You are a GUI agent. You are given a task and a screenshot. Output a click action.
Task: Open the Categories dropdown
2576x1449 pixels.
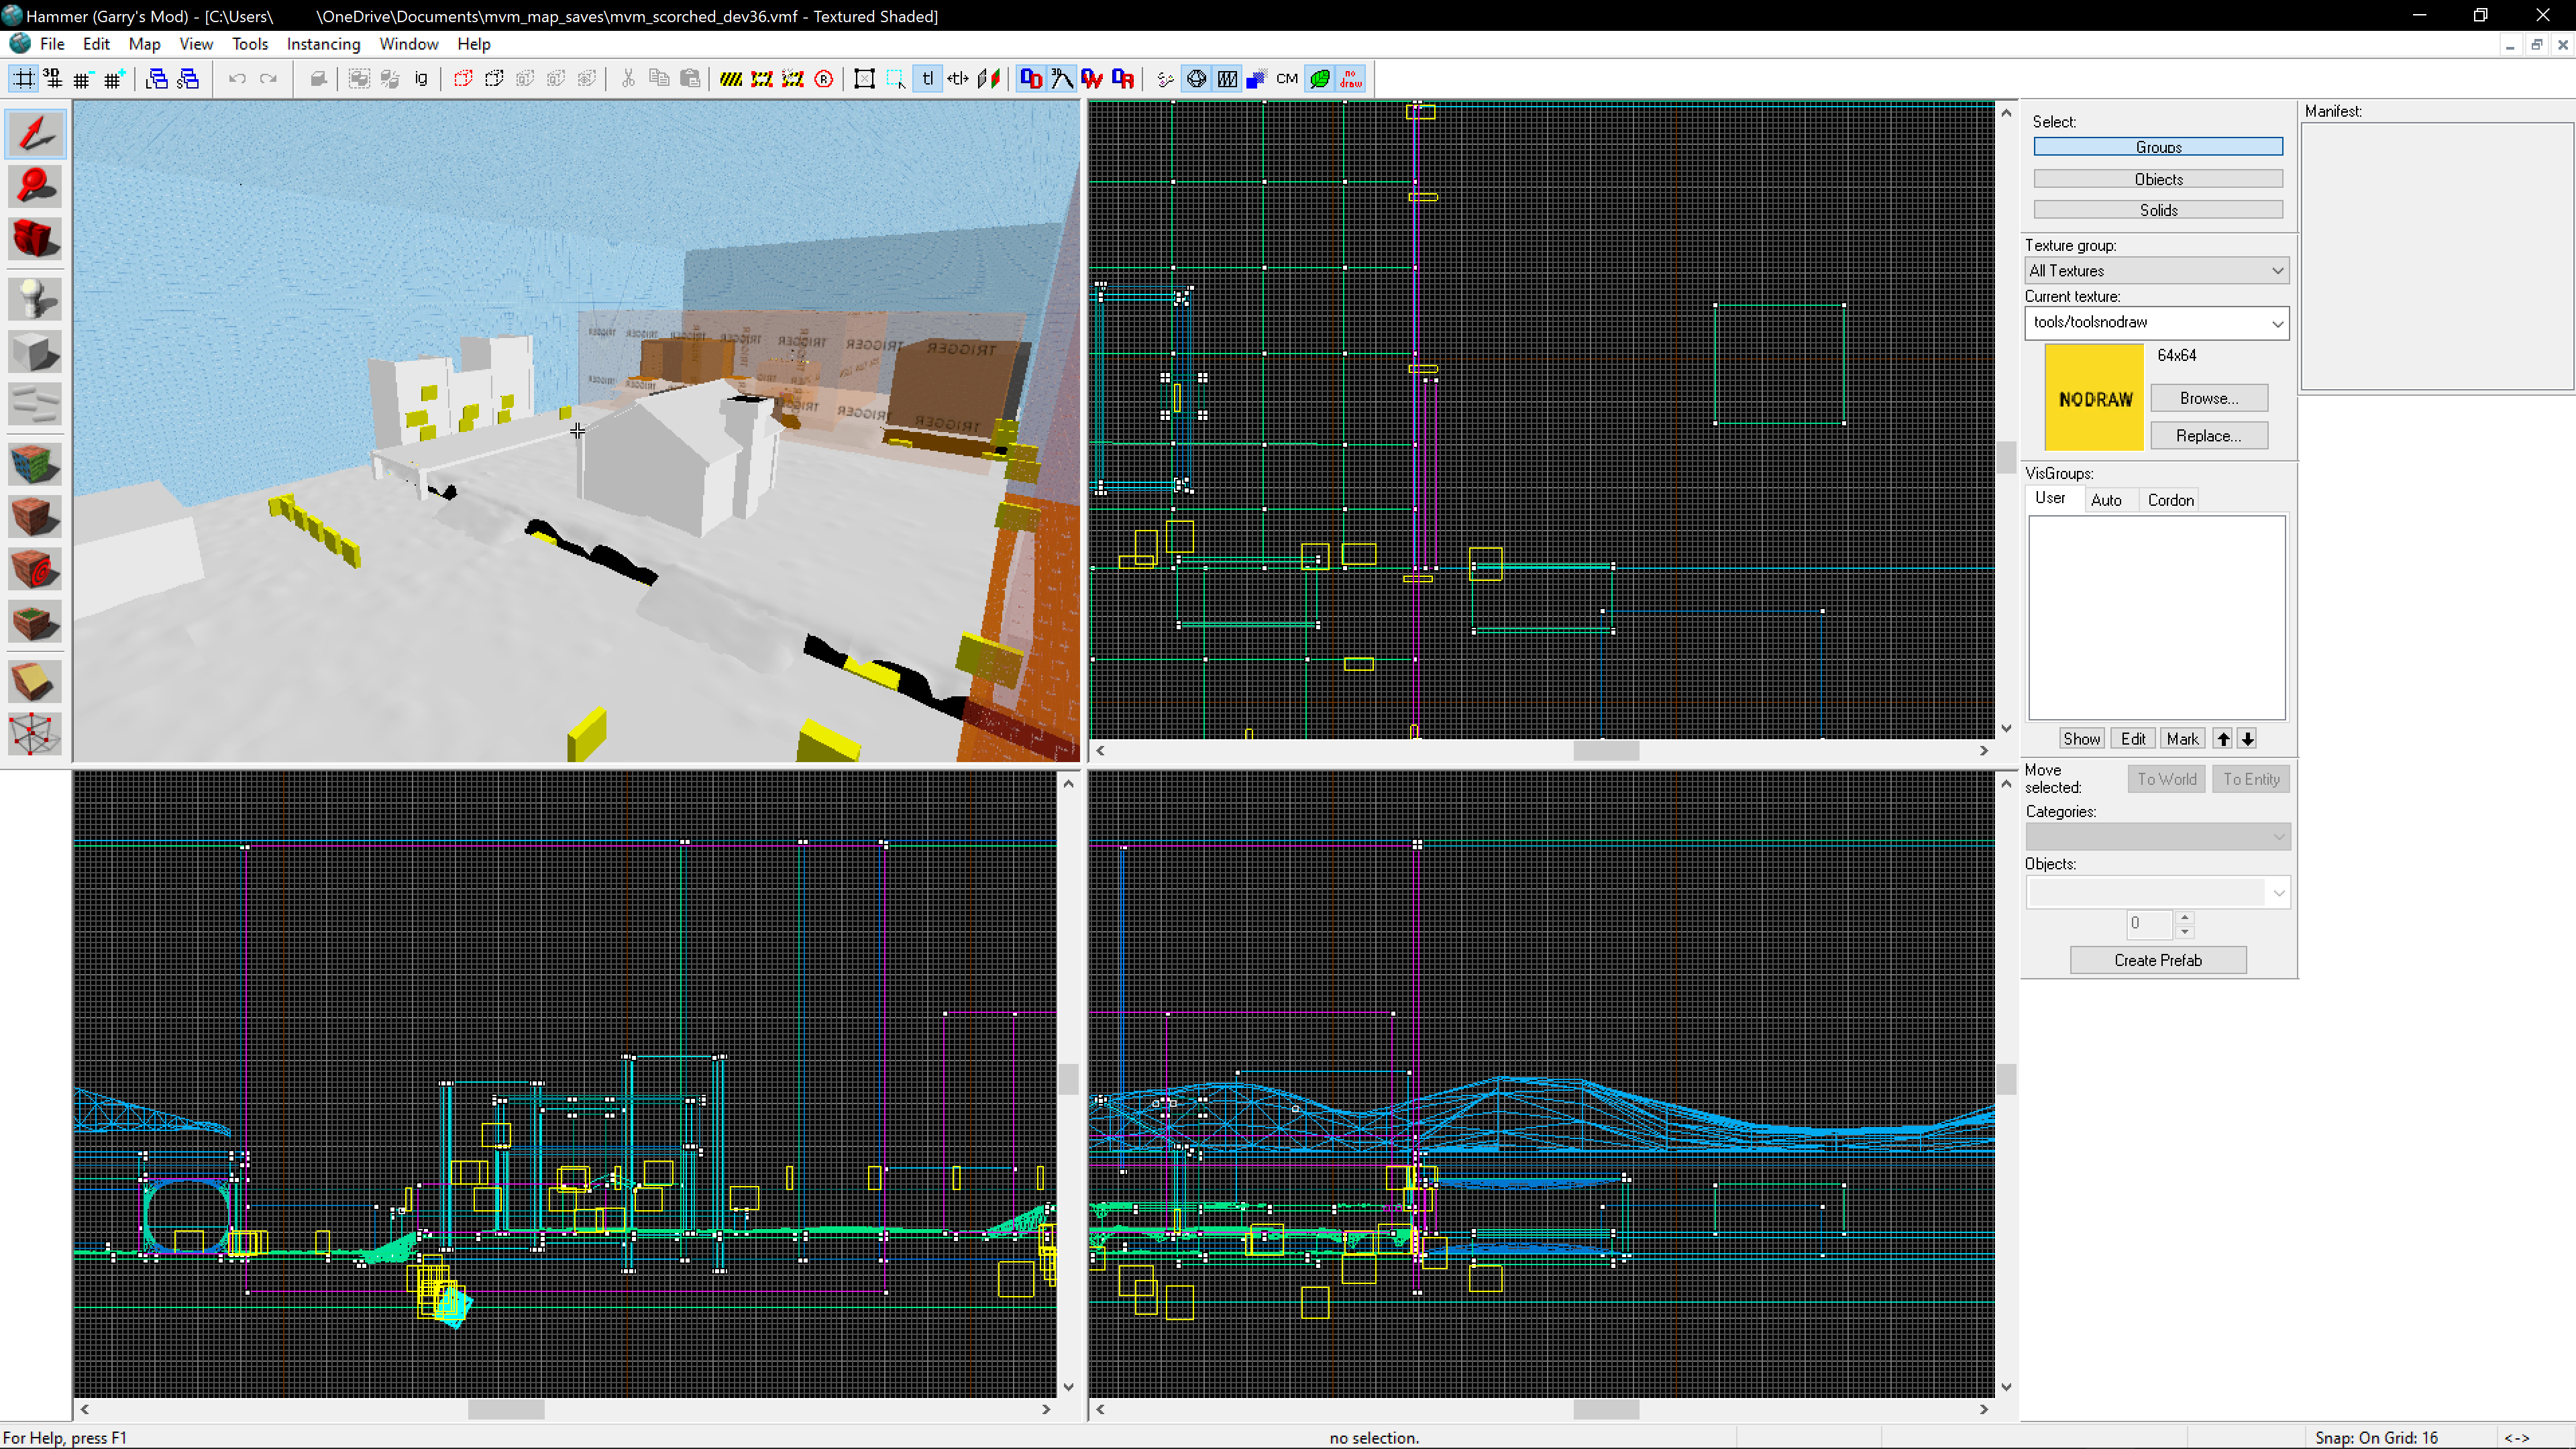point(2157,836)
